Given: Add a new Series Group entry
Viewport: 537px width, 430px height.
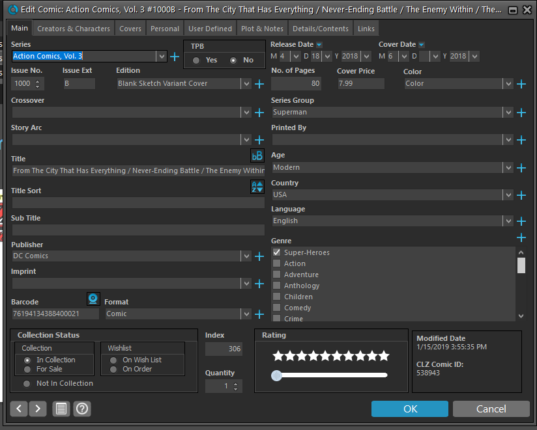Looking at the screenshot, I should coord(521,113).
